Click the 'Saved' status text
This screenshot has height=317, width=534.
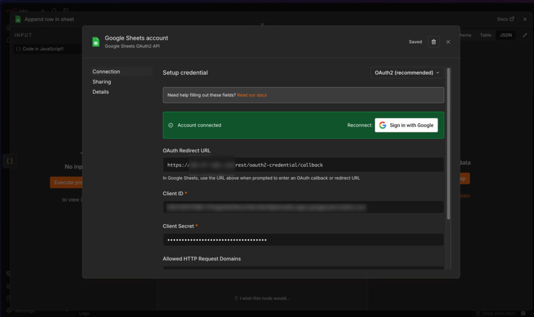click(x=415, y=42)
